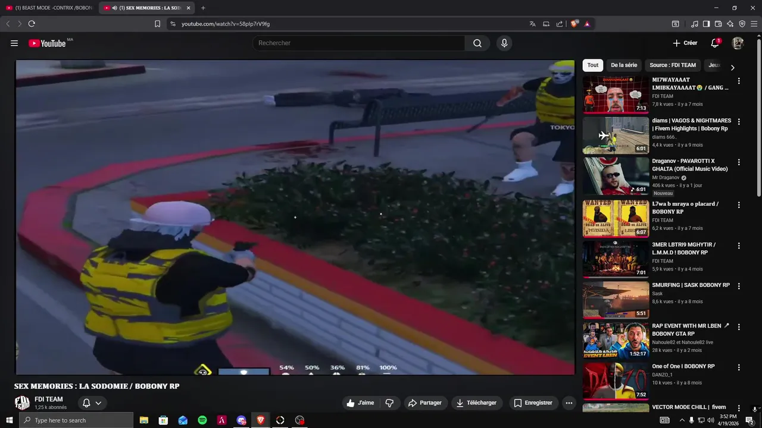This screenshot has width=762, height=428.
Task: Share the page link icon
Action: tap(560, 24)
